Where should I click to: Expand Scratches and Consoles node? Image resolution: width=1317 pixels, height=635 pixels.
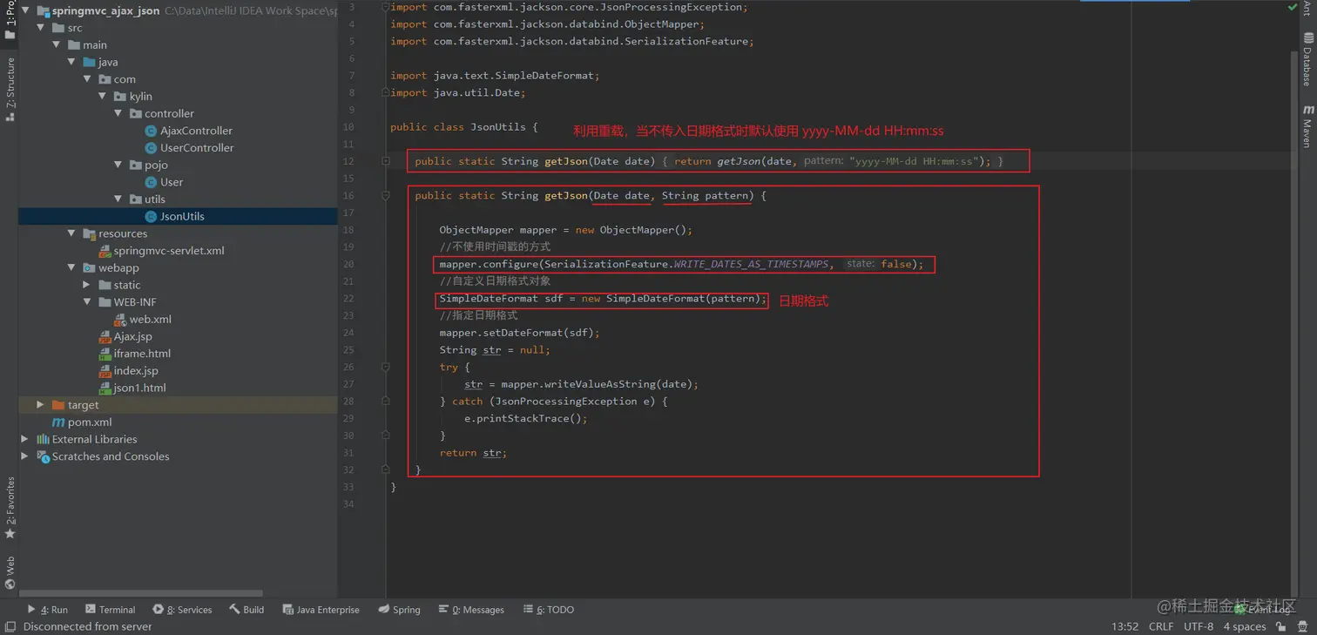click(x=25, y=456)
